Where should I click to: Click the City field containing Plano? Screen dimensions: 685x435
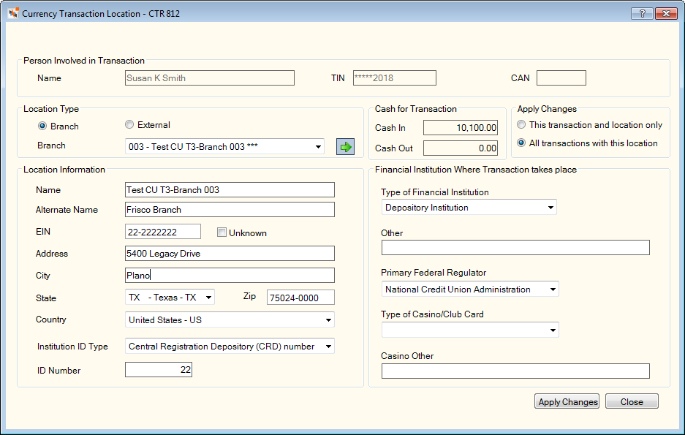(x=230, y=276)
